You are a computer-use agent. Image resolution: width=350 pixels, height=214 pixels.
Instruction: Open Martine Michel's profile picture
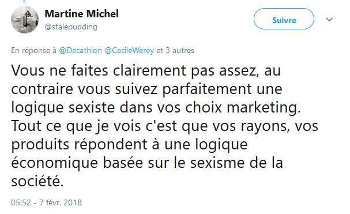[25, 20]
